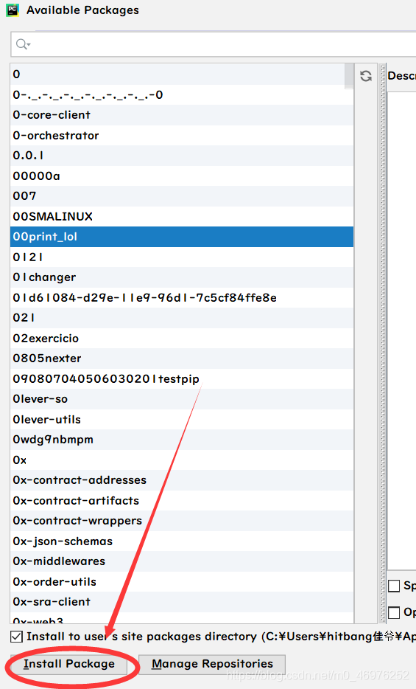This screenshot has height=689, width=416.
Task: Select the 00SMALINUX package
Action: pyautogui.click(x=182, y=216)
